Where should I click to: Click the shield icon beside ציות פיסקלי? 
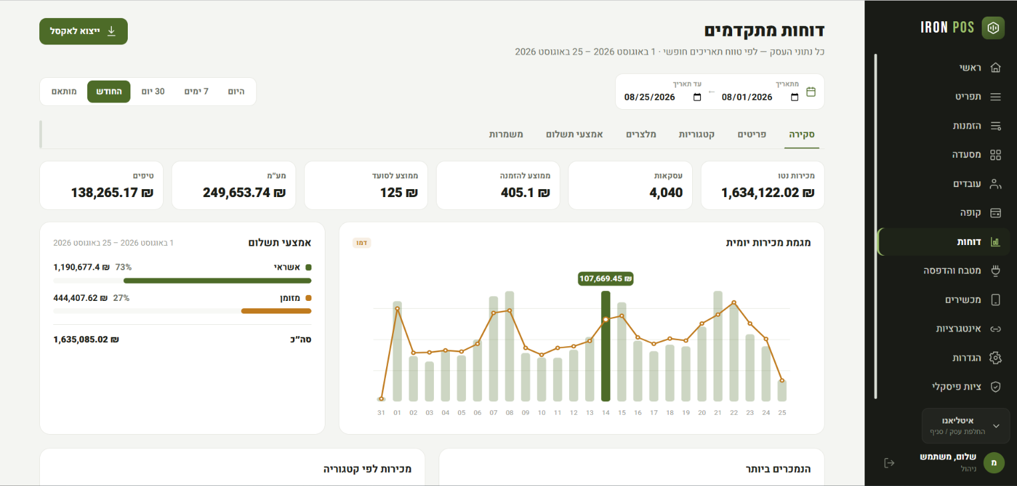pos(996,387)
